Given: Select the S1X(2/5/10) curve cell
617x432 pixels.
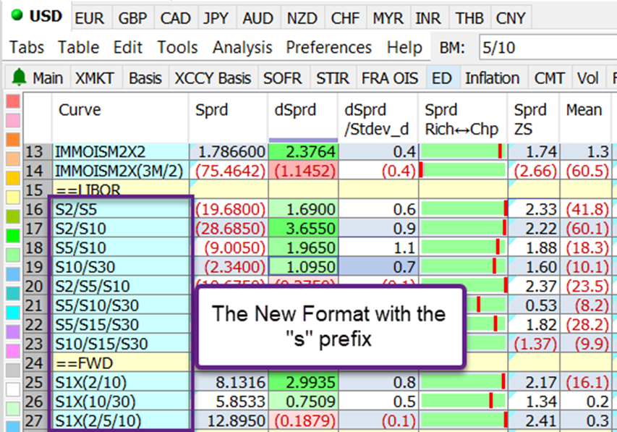Looking at the screenshot, I should click(120, 420).
